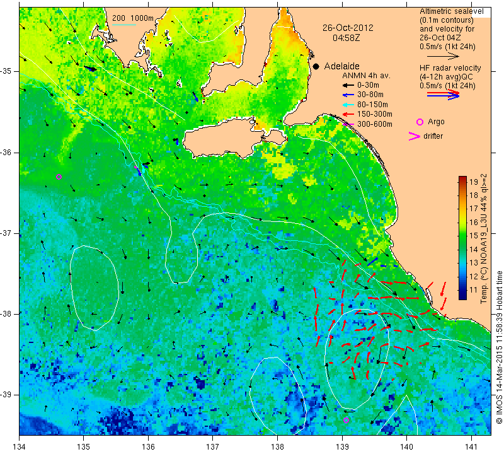
Task: Click the large black current arrow near 135.1E 35S
Action: (x=90, y=69)
